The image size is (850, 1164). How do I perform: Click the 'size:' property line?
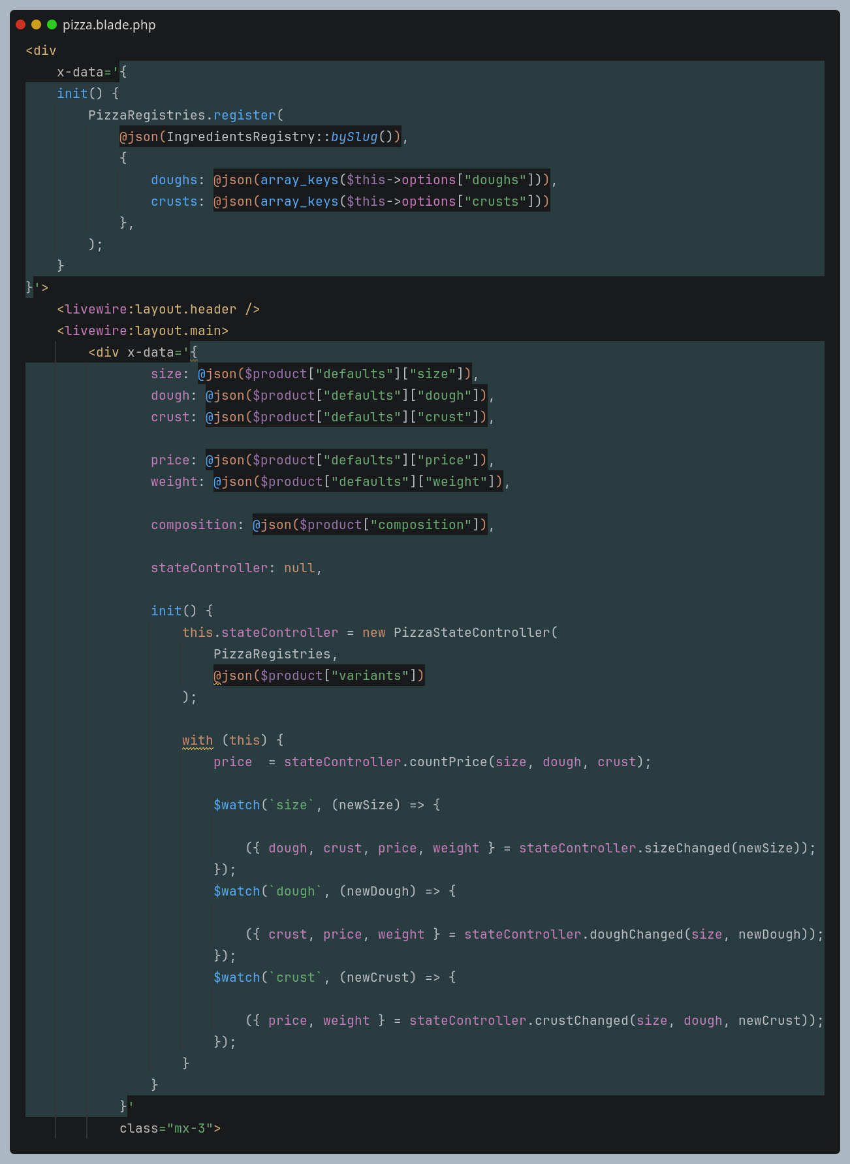315,374
